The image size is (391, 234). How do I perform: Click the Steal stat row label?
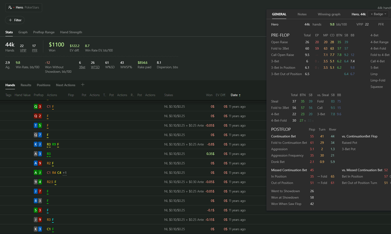[x=274, y=101]
